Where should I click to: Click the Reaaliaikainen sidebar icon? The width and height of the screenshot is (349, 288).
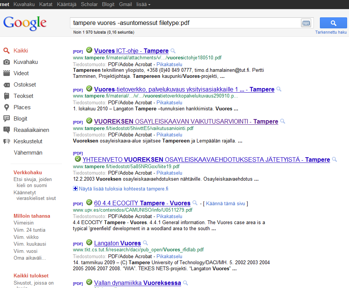point(6,130)
